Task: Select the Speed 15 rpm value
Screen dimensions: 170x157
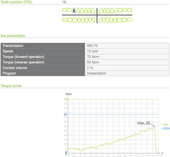Action: (x=92, y=51)
